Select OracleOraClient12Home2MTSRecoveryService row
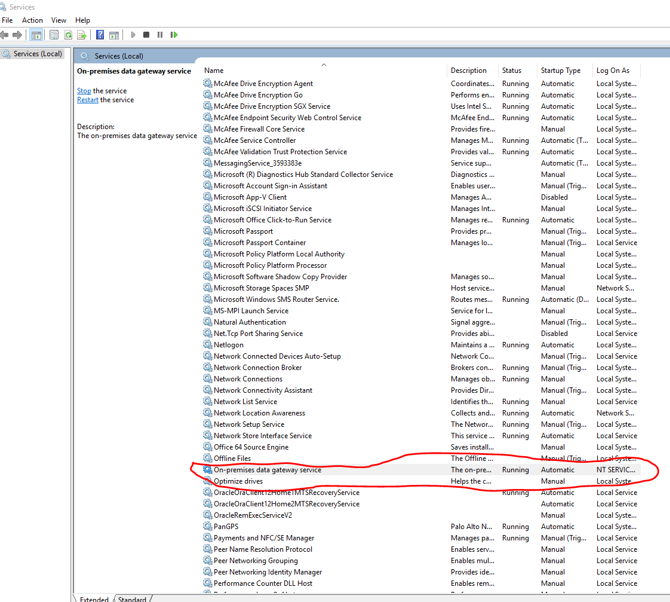 coord(422,503)
